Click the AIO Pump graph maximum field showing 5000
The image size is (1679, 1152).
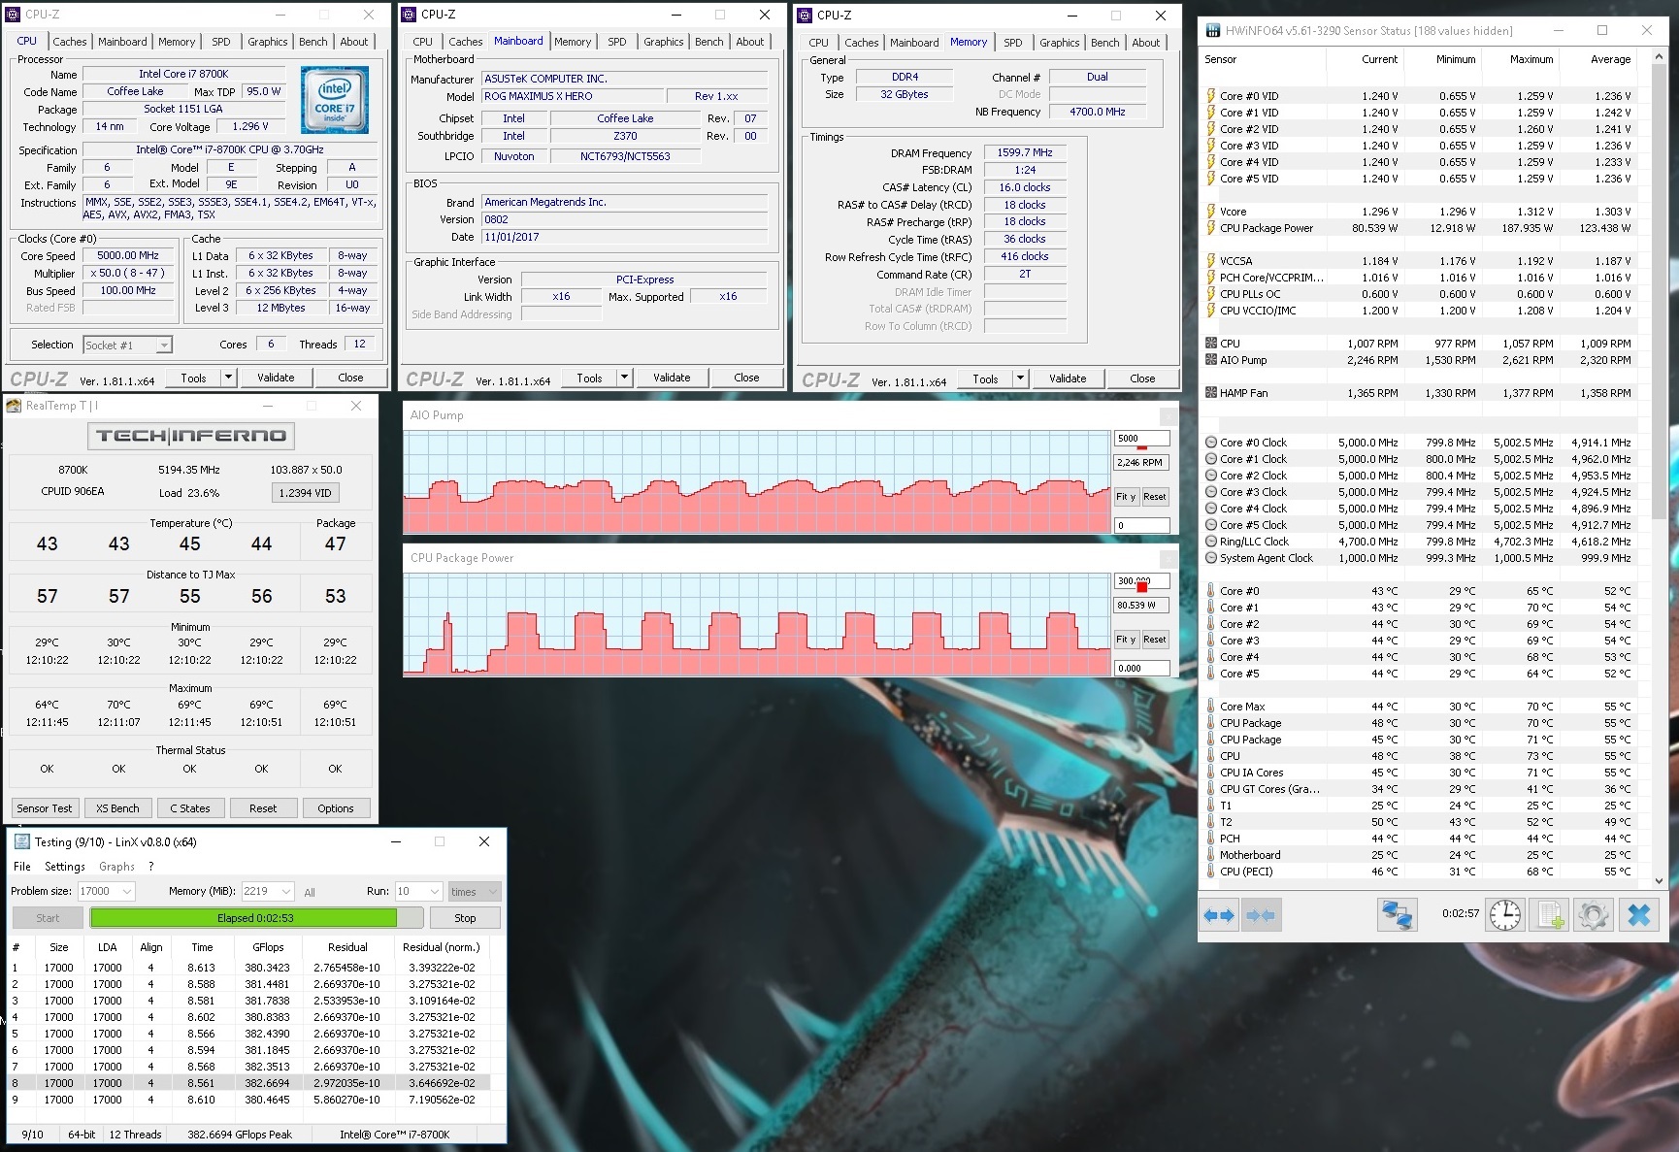(x=1141, y=439)
